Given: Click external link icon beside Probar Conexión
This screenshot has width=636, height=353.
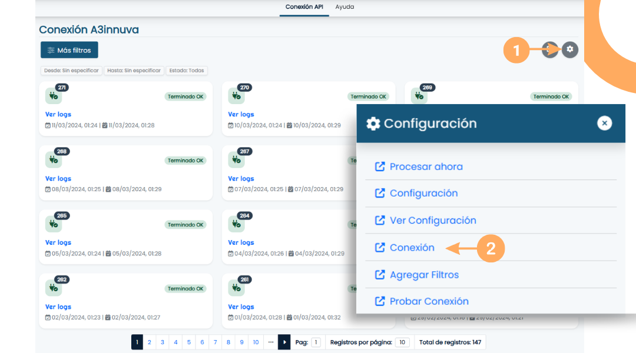Looking at the screenshot, I should tap(380, 301).
